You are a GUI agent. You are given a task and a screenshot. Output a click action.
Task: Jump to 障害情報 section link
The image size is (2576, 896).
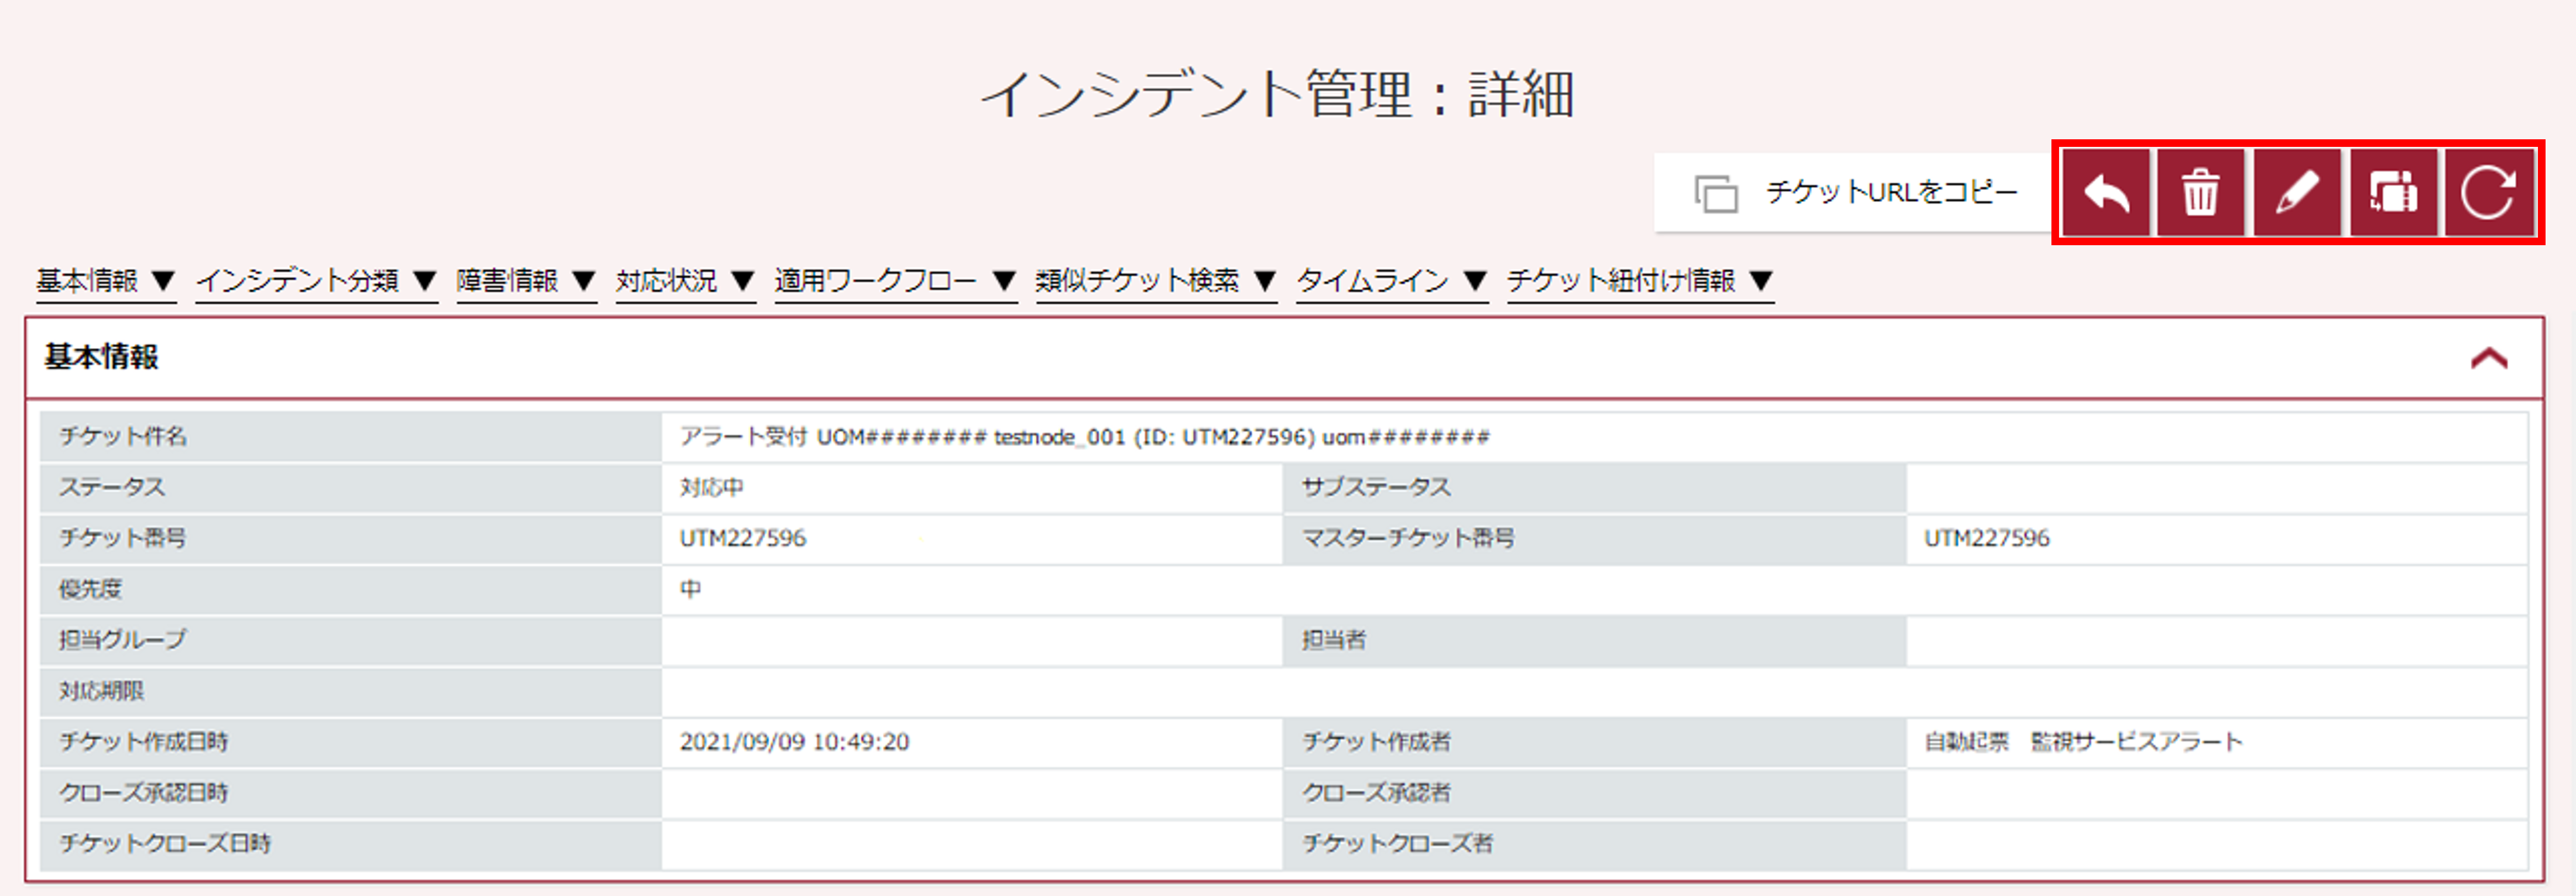click(526, 281)
